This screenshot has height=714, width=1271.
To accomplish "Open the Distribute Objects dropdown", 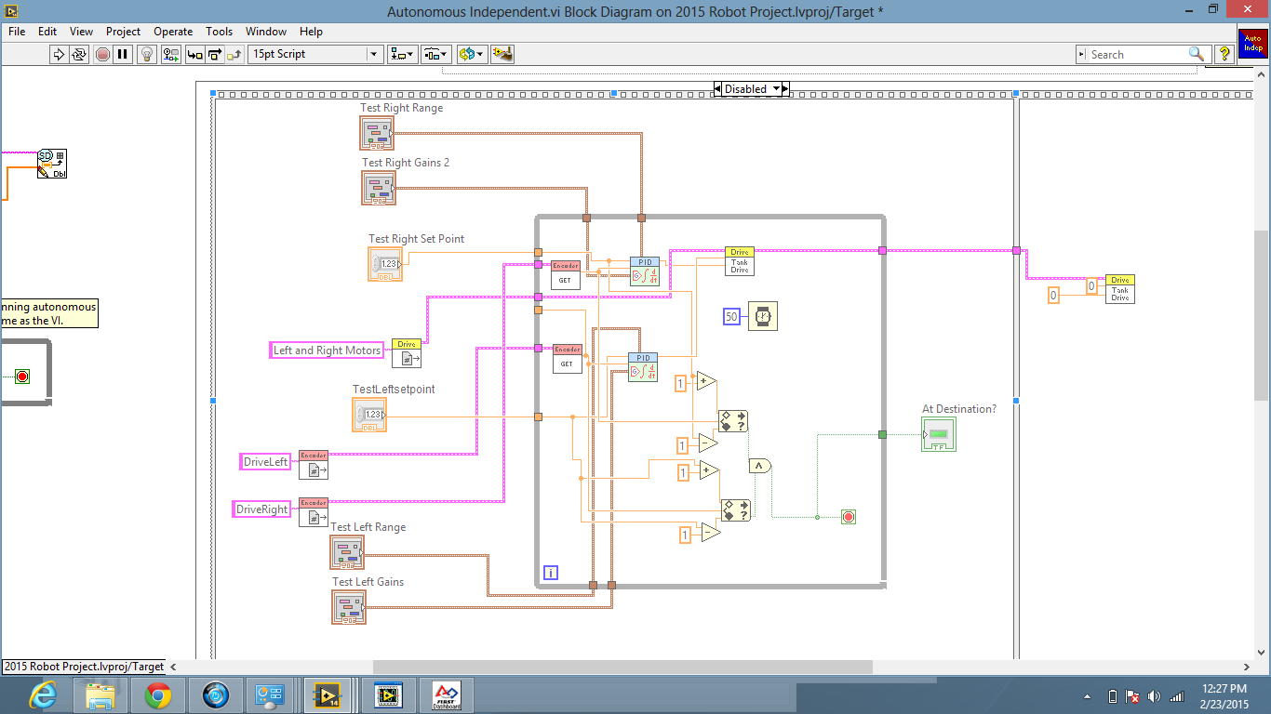I will 436,54.
